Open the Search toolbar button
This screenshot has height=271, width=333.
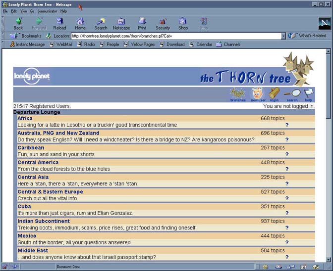pyautogui.click(x=101, y=24)
